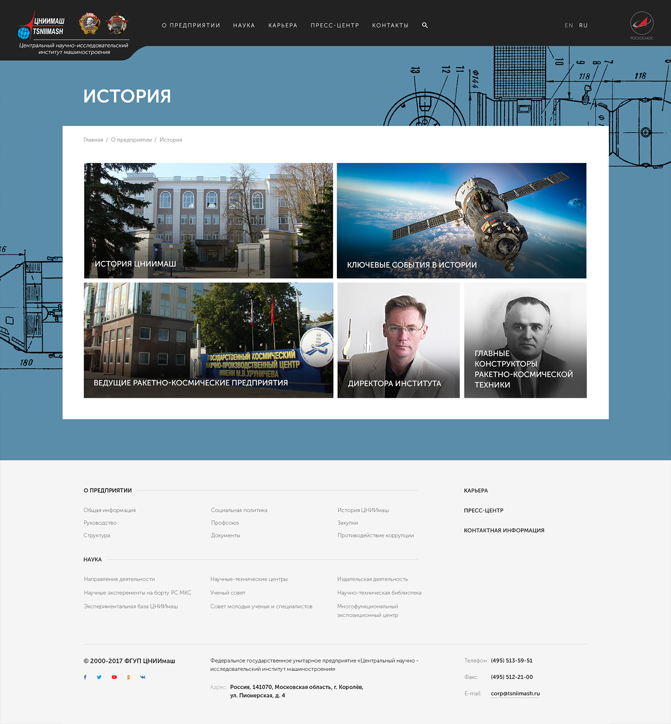671x724 pixels.
Task: Open the Директора института portrait tile
Action: [398, 340]
